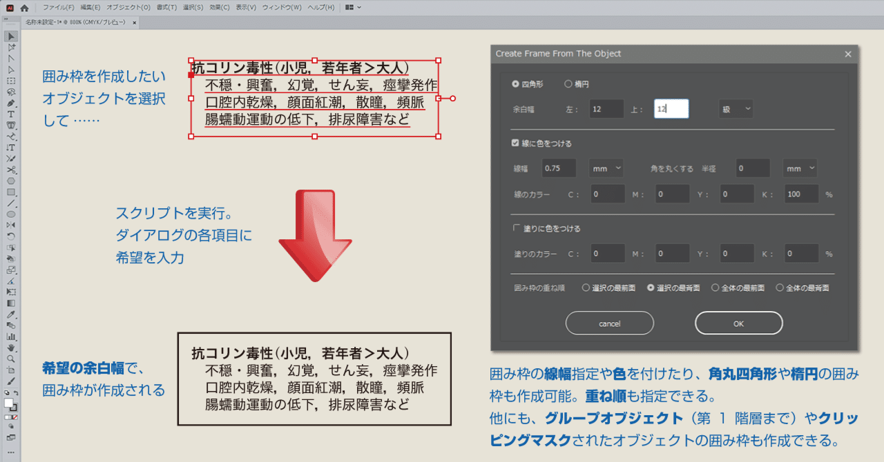
Task: Choose 全体の最前面 stacking order option
Action: click(x=716, y=287)
